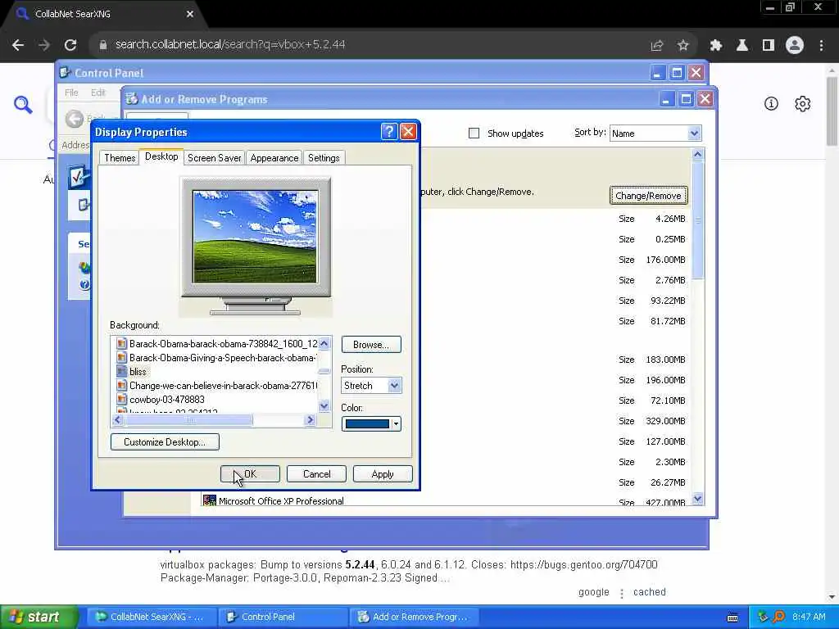
Task: Switch to Add or Remove Programs taskbar button
Action: point(414,617)
